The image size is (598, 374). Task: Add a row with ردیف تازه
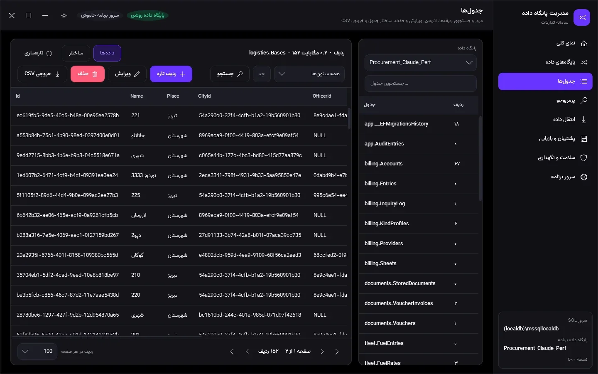(x=171, y=74)
